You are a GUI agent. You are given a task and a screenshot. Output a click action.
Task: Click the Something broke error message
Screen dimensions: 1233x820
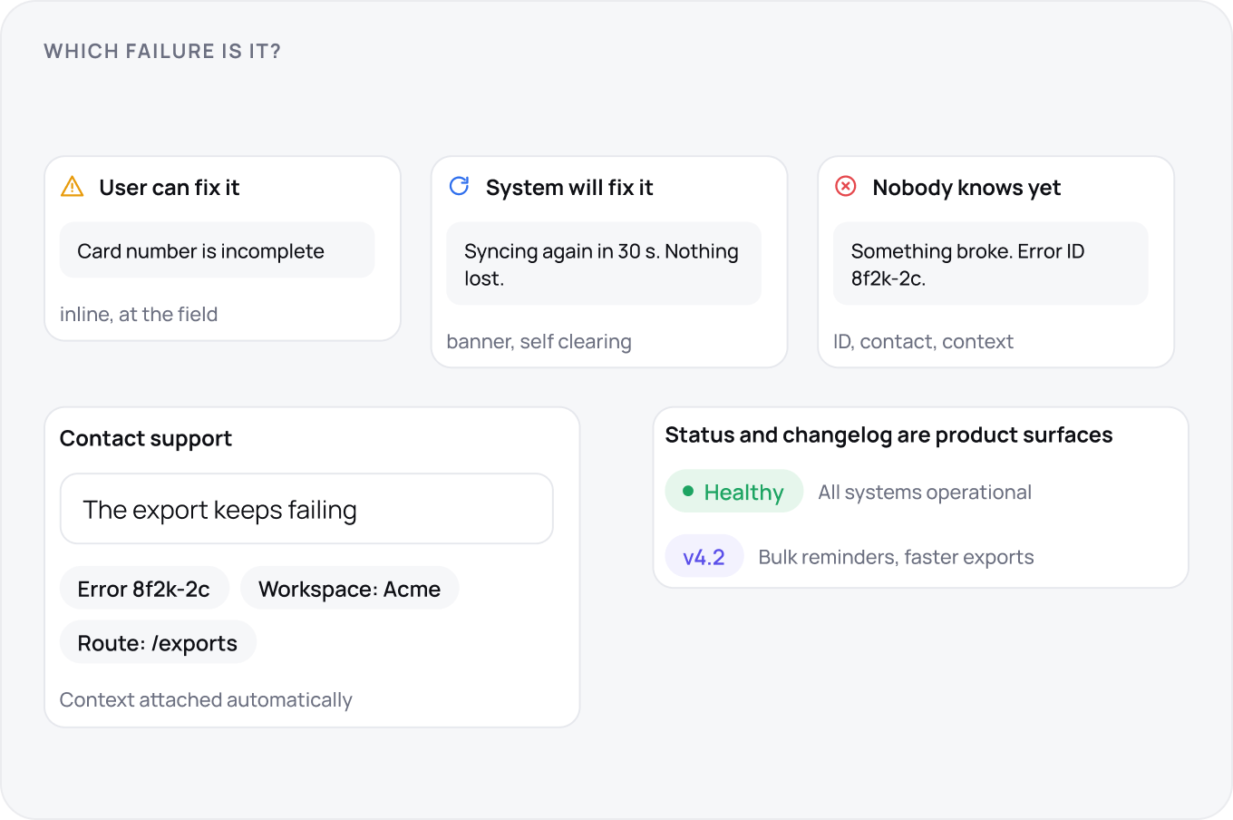[x=991, y=264]
